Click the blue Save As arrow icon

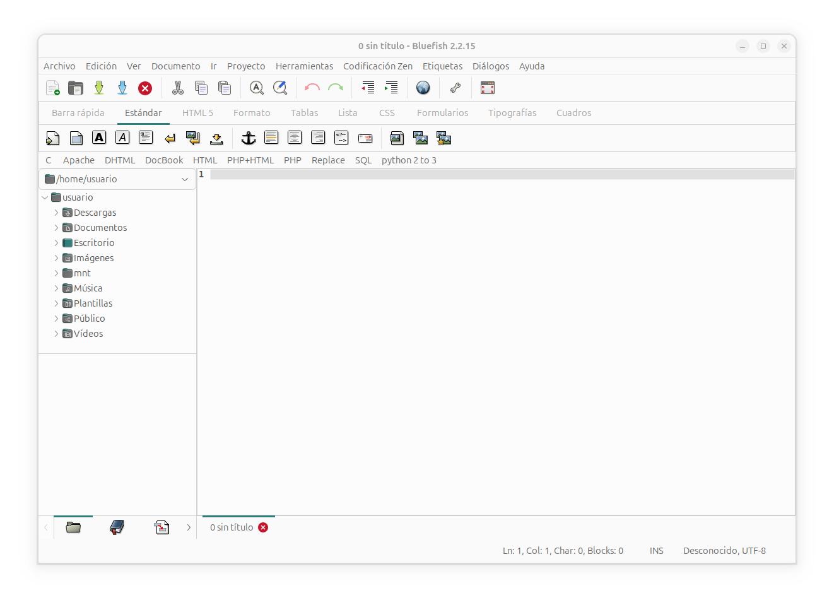pos(122,88)
